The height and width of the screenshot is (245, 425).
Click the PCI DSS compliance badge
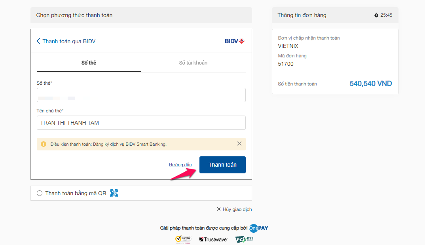(245, 239)
